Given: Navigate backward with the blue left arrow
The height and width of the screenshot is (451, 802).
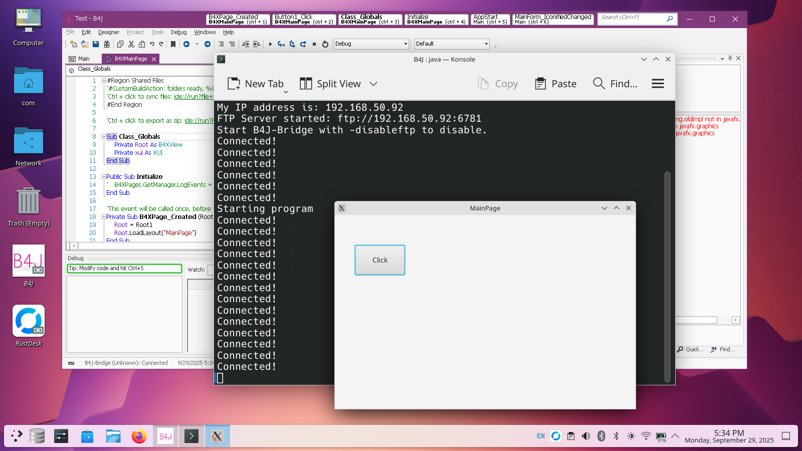Looking at the screenshot, I should (186, 44).
